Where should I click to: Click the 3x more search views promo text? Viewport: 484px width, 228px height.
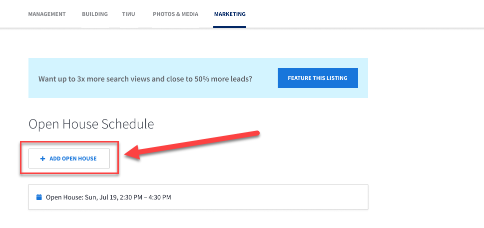point(145,79)
